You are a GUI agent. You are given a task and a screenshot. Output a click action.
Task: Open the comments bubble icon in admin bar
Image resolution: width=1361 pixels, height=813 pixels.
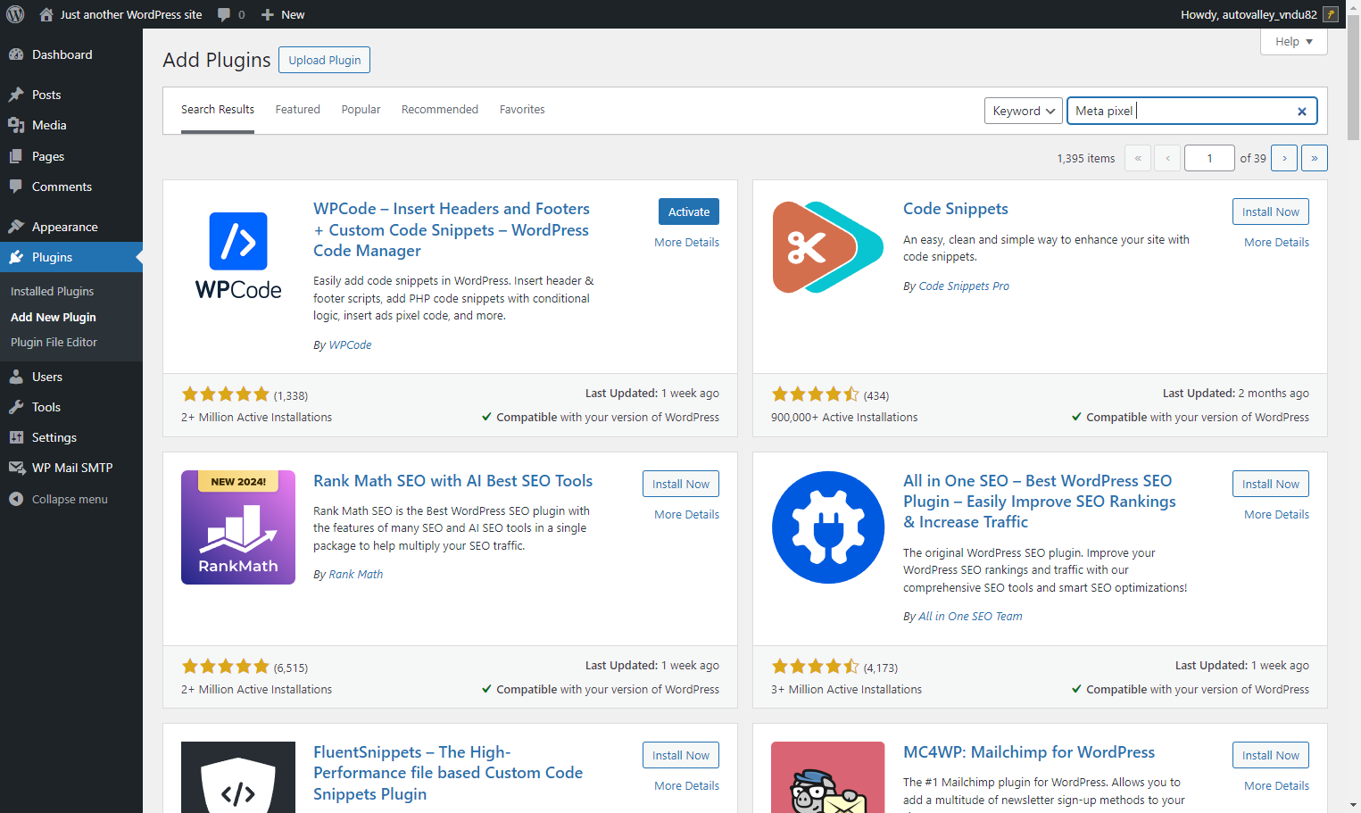(x=224, y=14)
